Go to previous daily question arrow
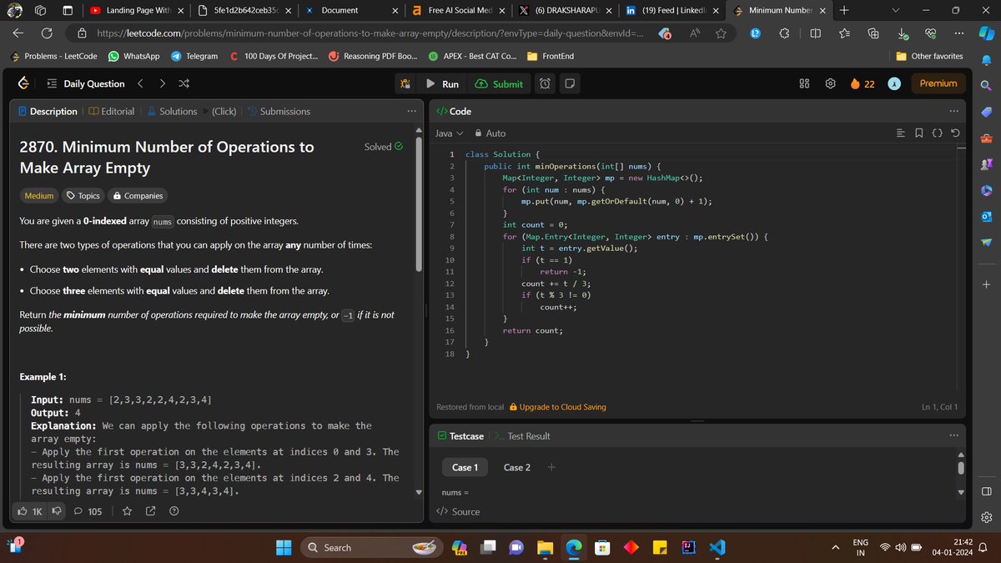 pos(140,83)
